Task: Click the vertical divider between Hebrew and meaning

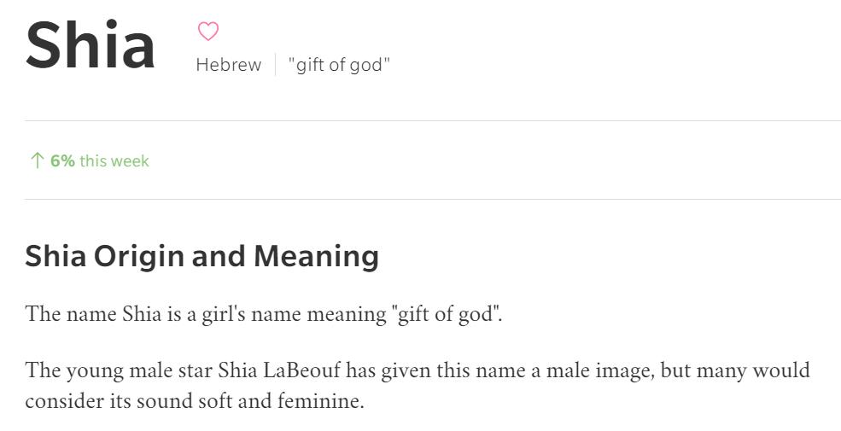Action: coord(275,65)
